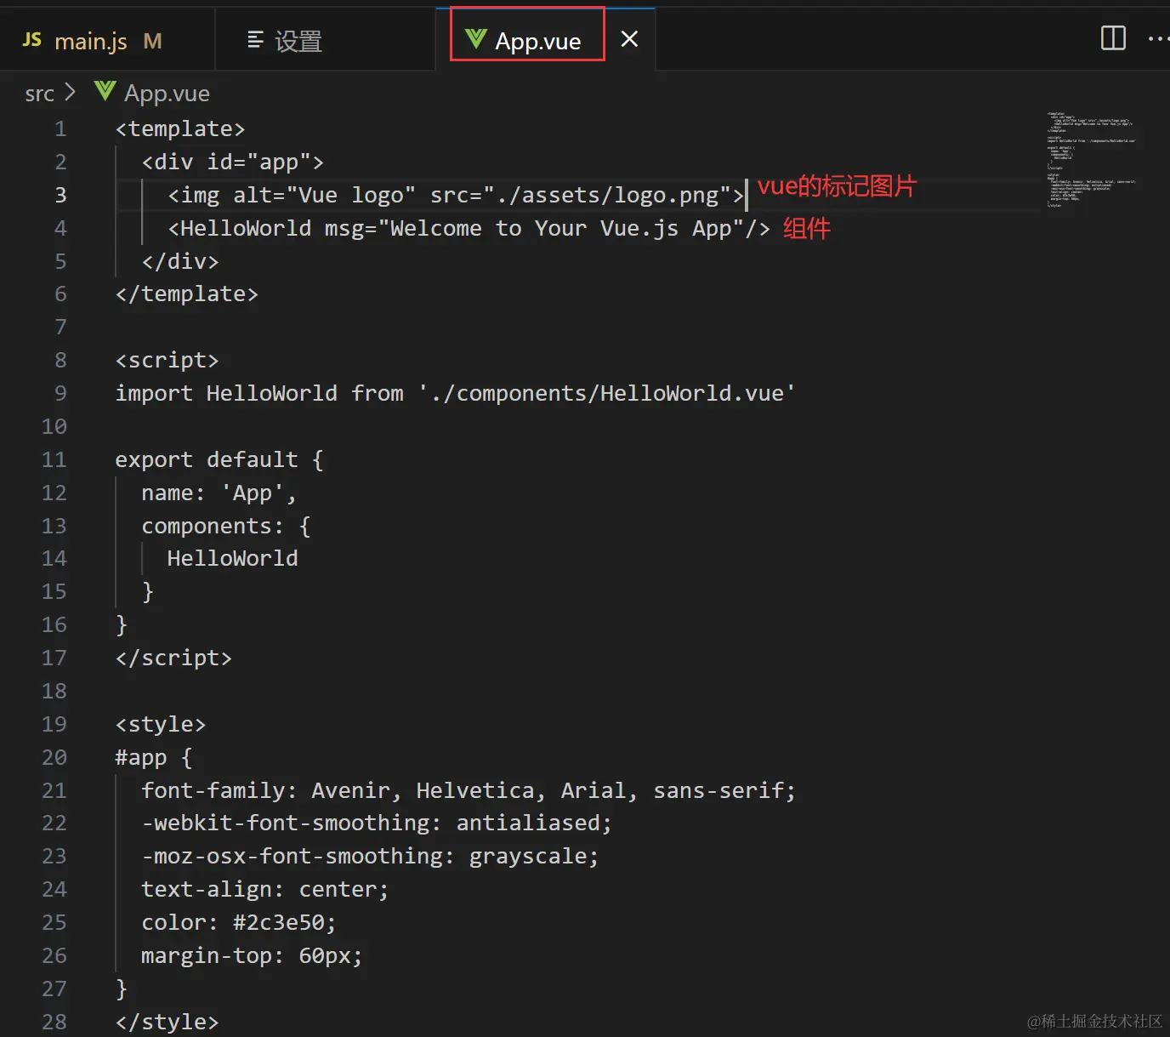1170x1037 pixels.
Task: Click the -moz-osx-font-smoothing declaration
Action: click(370, 857)
